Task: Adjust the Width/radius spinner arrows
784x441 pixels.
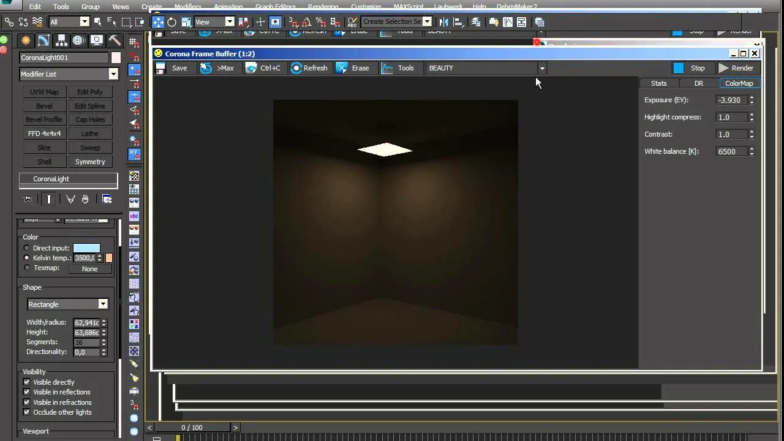Action: click(x=104, y=322)
